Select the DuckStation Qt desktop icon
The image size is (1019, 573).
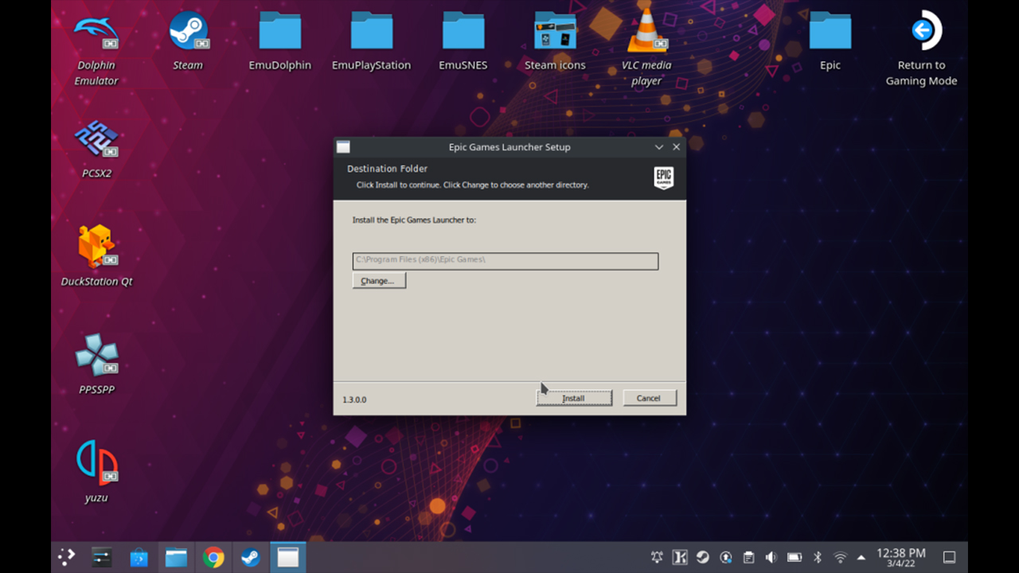[x=96, y=248]
